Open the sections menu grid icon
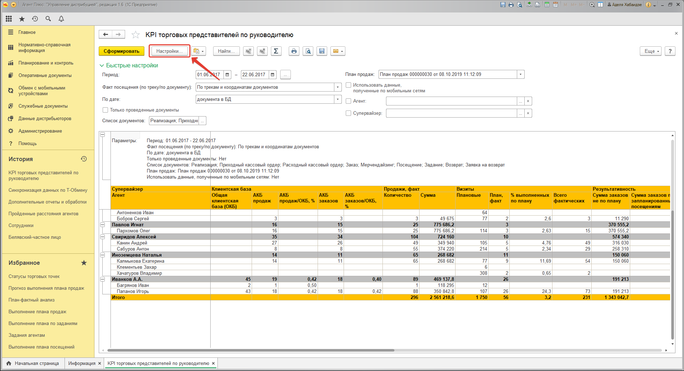 (9, 19)
